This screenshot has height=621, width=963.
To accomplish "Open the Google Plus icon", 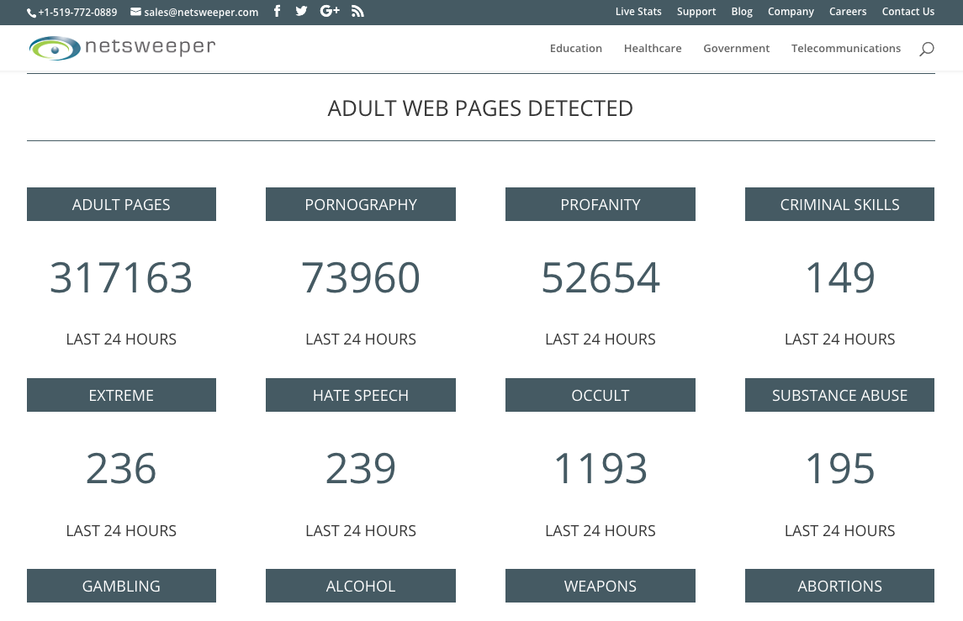I will pyautogui.click(x=330, y=11).
